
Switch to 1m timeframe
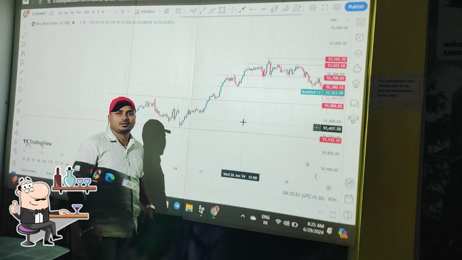[60, 13]
